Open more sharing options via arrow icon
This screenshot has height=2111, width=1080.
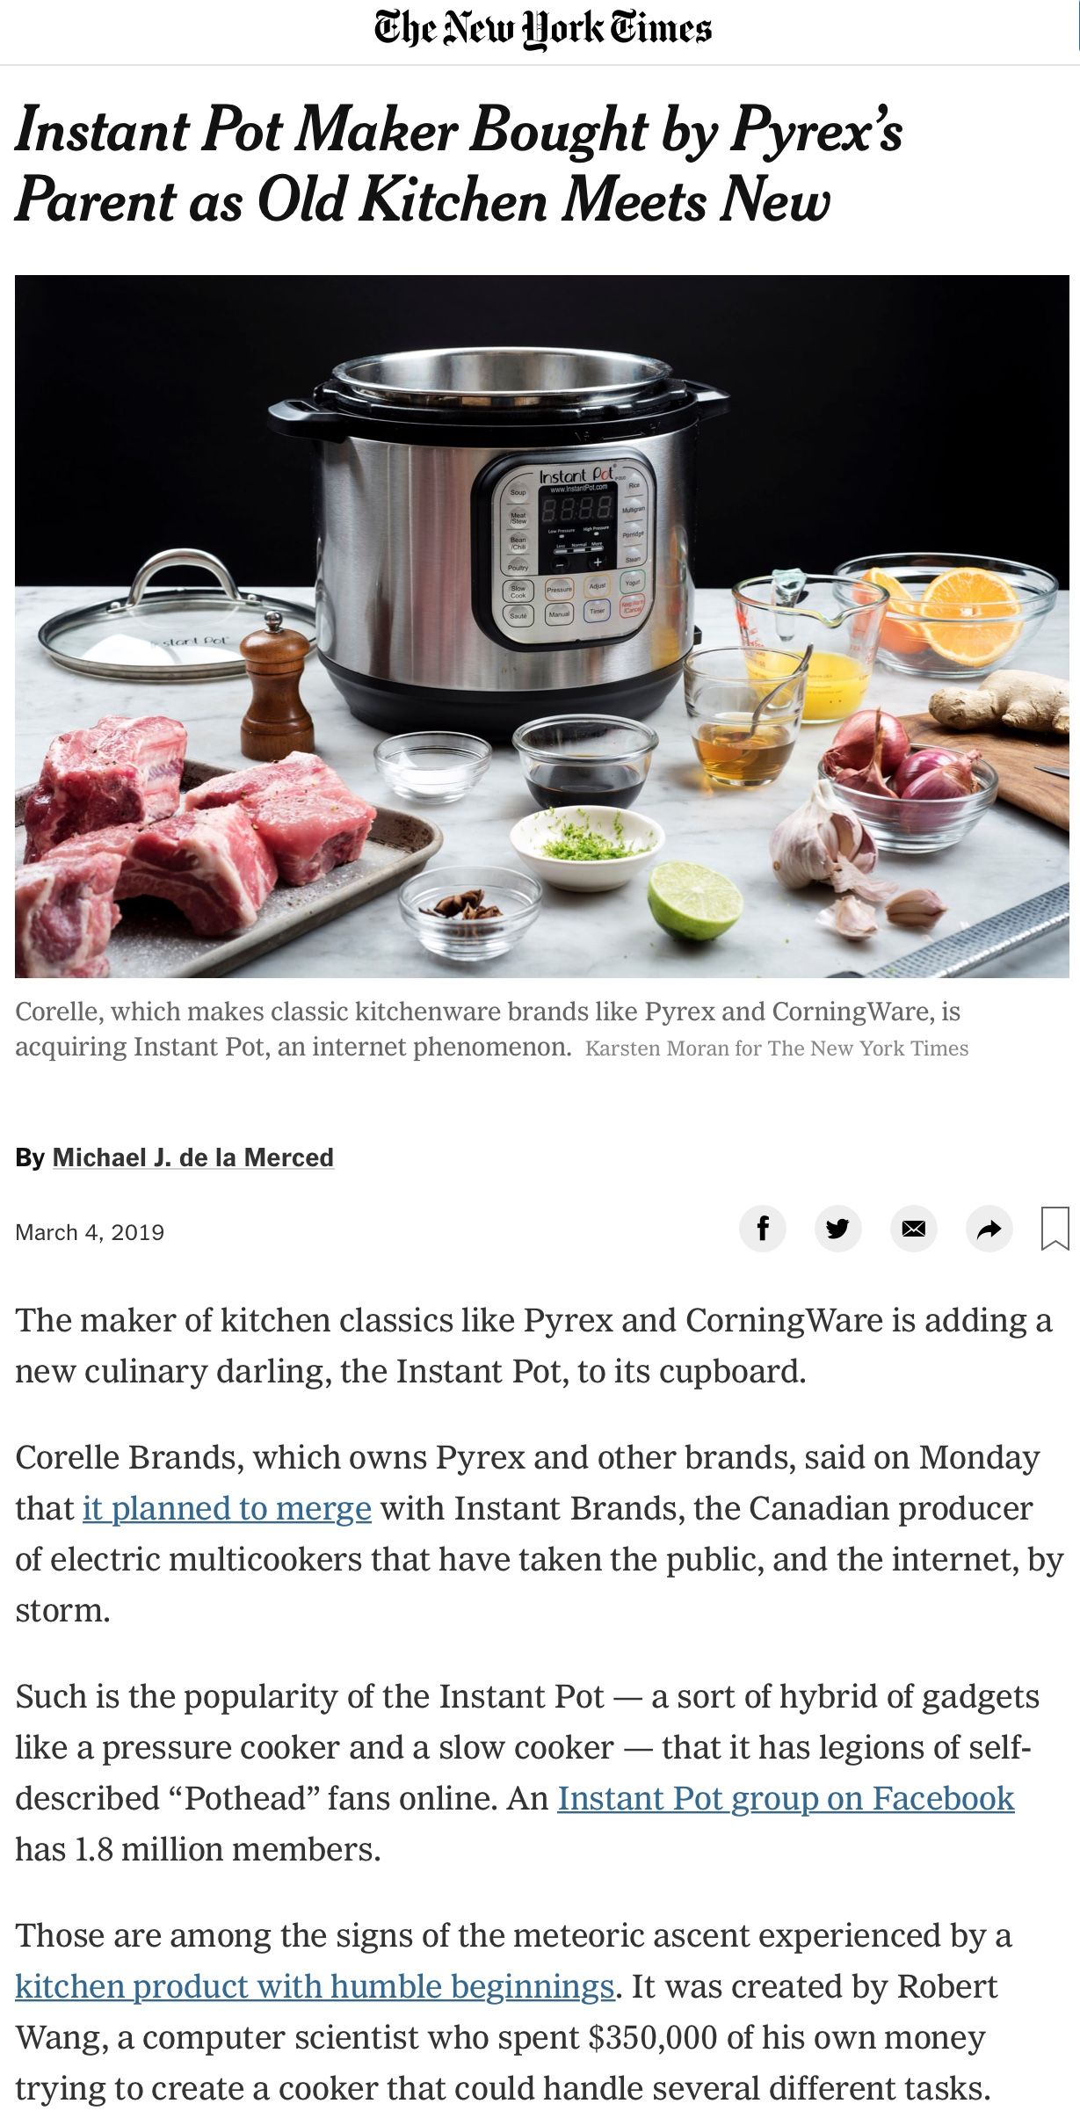click(989, 1228)
